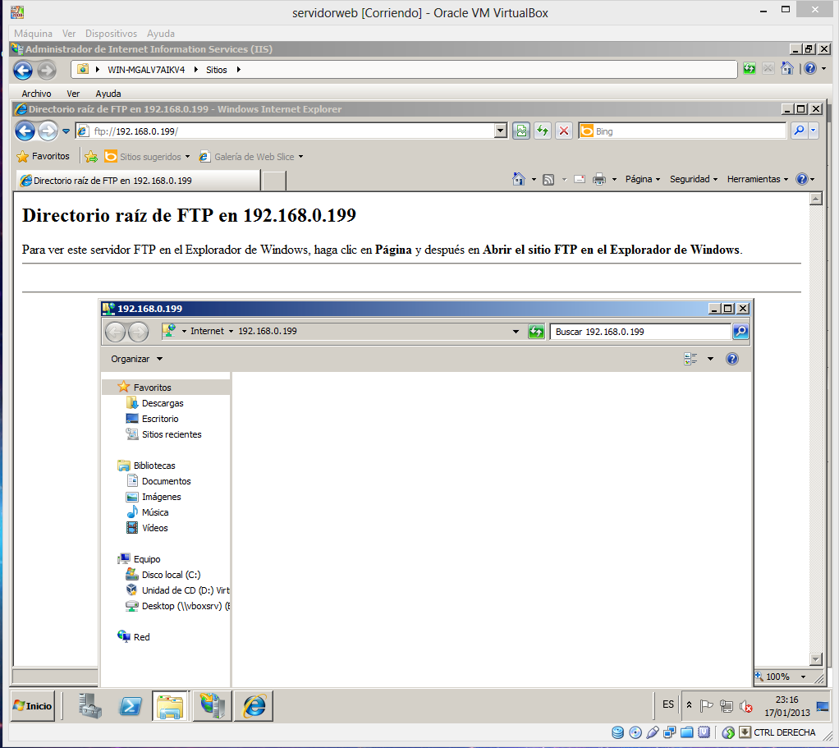Open Internet Explorer help question icon
839x748 pixels.
pyautogui.click(x=801, y=179)
